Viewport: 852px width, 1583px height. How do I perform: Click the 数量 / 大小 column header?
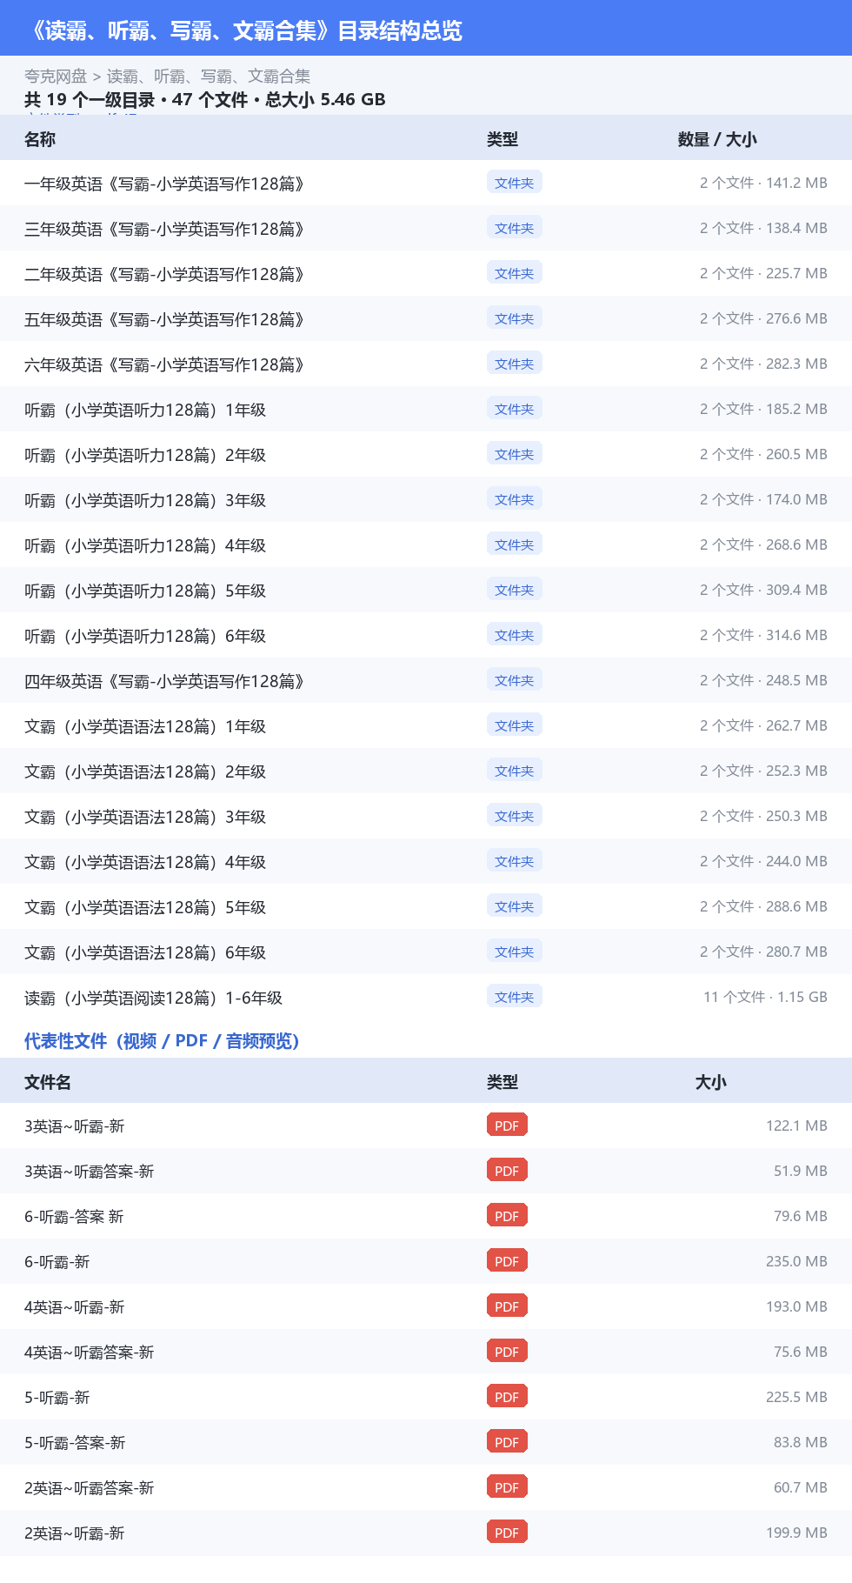(717, 139)
